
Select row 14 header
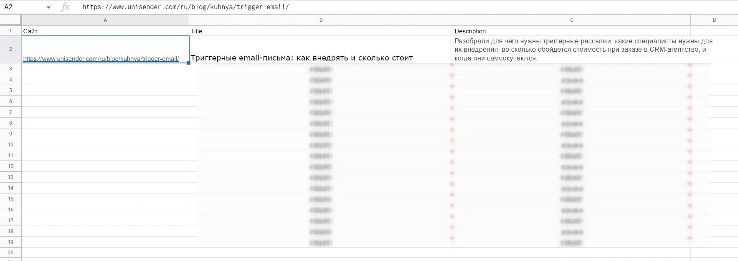coord(10,188)
